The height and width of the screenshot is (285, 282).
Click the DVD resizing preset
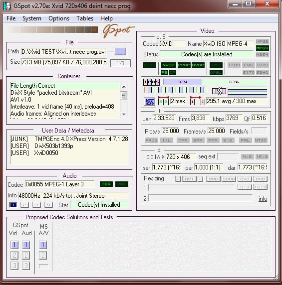[x=245, y=179]
